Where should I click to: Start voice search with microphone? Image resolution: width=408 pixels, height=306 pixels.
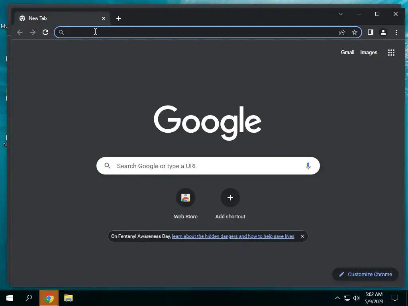[x=308, y=166]
